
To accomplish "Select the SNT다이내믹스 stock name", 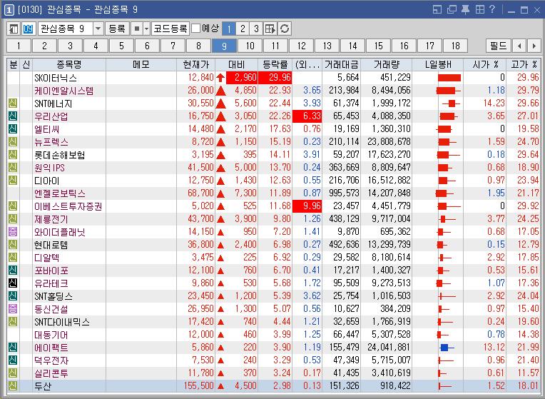I will click(62, 322).
